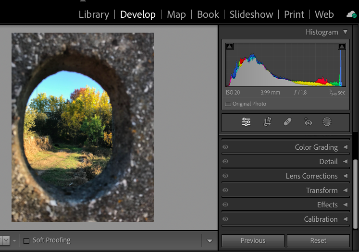Select the Edit sliders tool icon
Screen dimensions: 359x252
click(246, 122)
